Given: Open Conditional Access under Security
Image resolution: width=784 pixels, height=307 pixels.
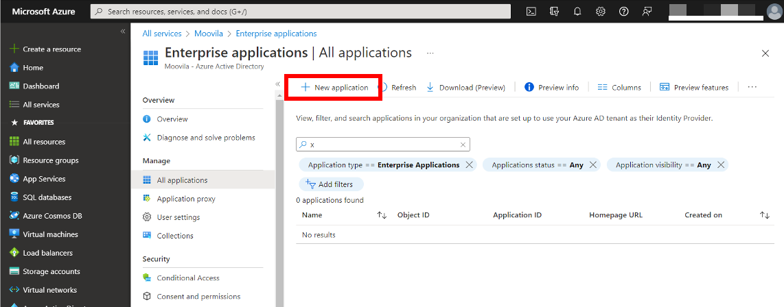Looking at the screenshot, I should coord(187,278).
